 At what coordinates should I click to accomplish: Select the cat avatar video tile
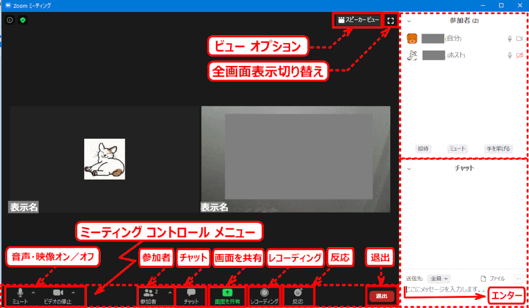click(x=105, y=159)
